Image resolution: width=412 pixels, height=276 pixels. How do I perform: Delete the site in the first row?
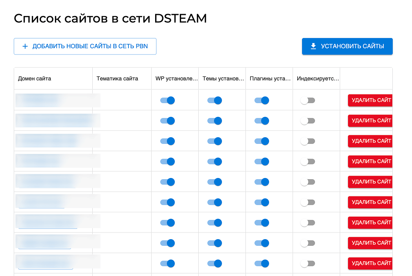[370, 100]
